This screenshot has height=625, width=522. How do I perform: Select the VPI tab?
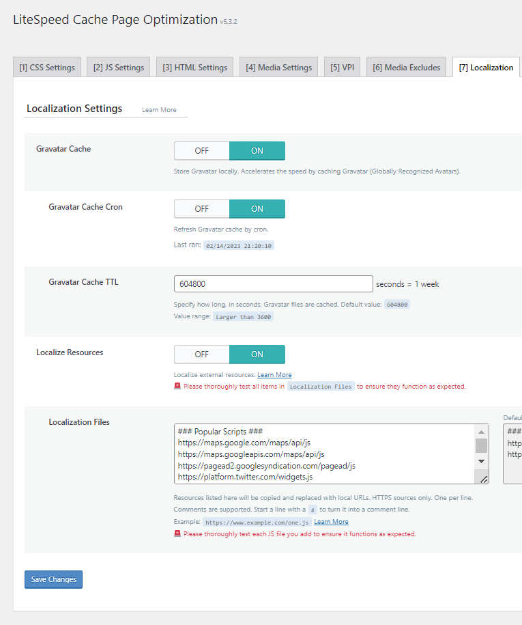(342, 68)
